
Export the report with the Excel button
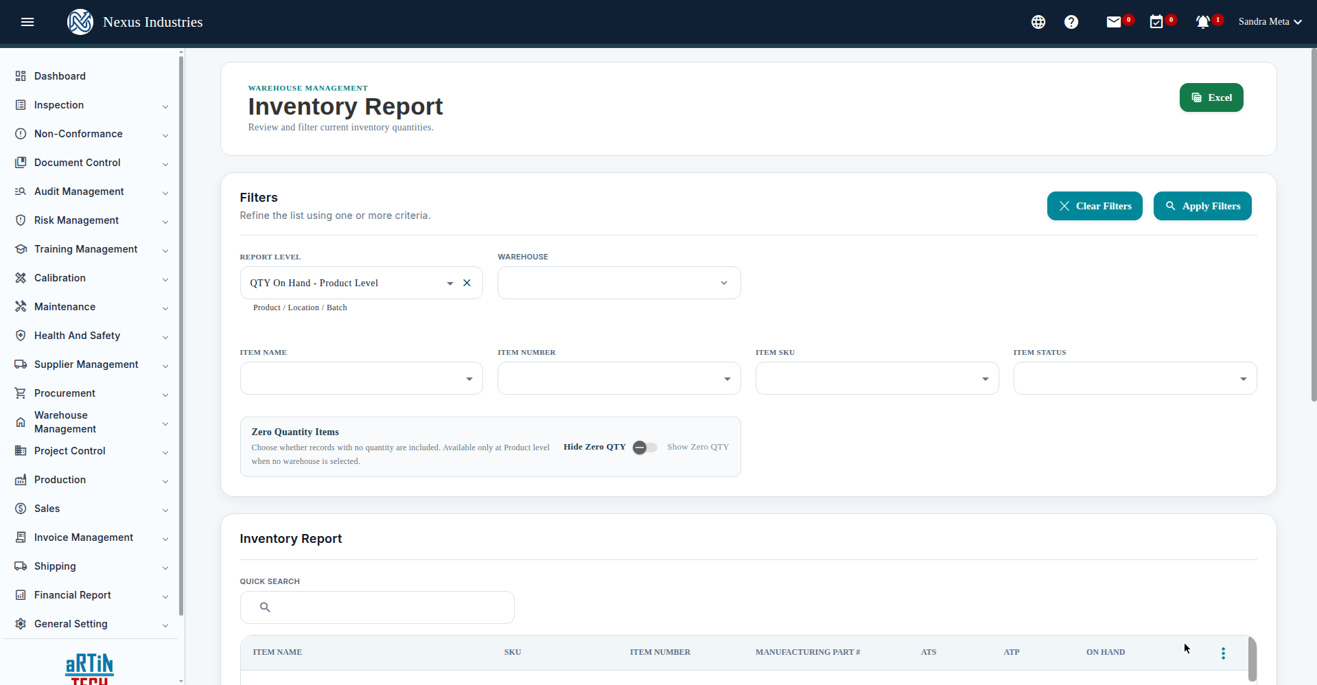click(1211, 97)
